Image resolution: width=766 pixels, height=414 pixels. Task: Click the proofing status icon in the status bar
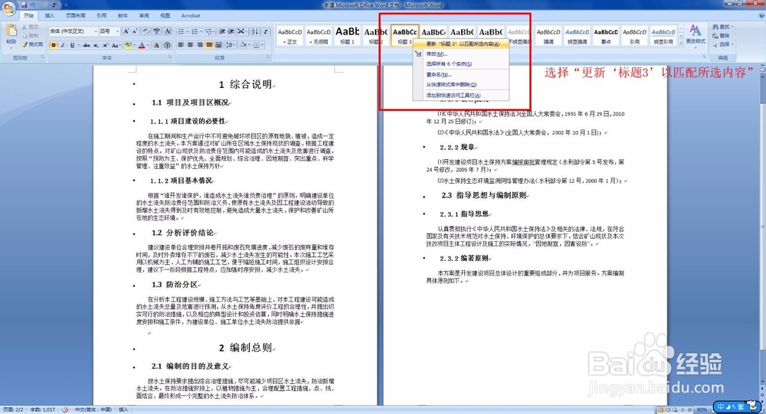coord(65,409)
